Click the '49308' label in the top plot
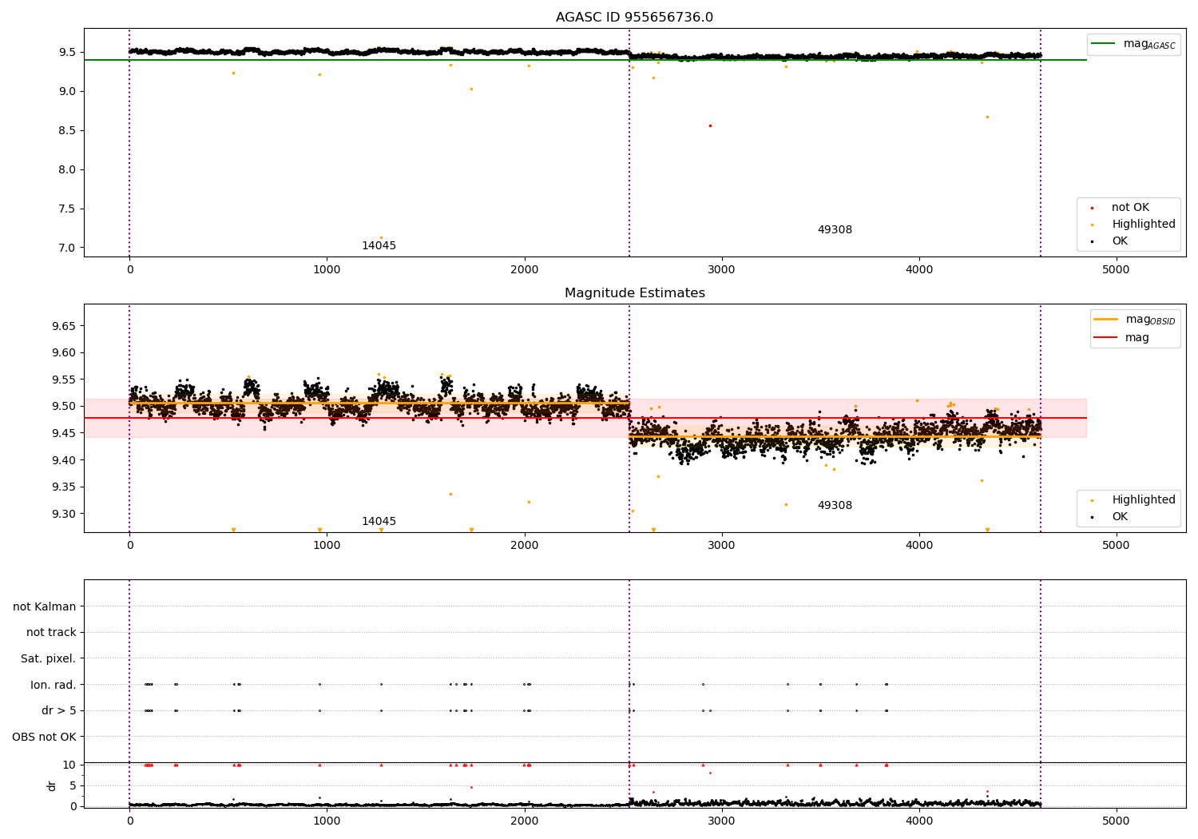The width and height of the screenshot is (1198, 839). [x=835, y=230]
